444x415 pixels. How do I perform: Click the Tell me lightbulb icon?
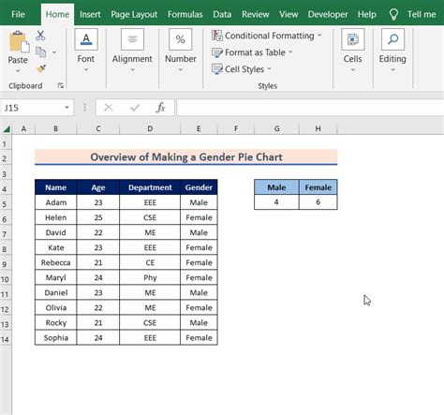[393, 14]
